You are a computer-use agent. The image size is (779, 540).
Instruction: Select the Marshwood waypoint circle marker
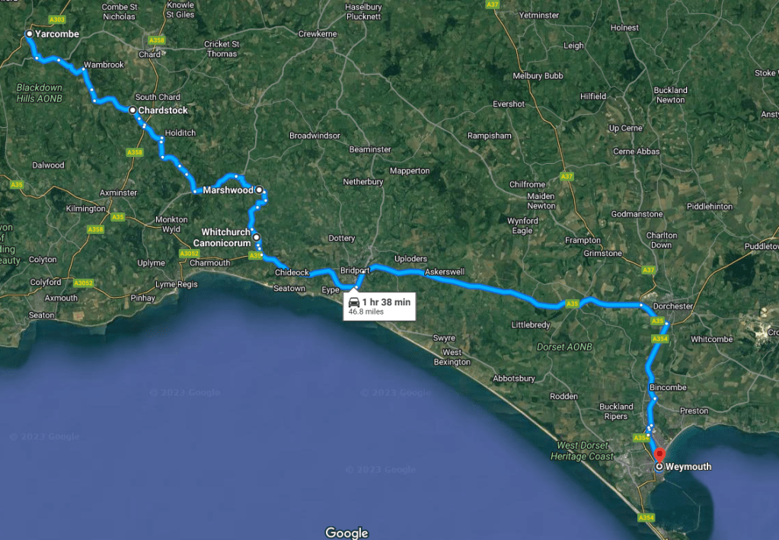coord(260,190)
